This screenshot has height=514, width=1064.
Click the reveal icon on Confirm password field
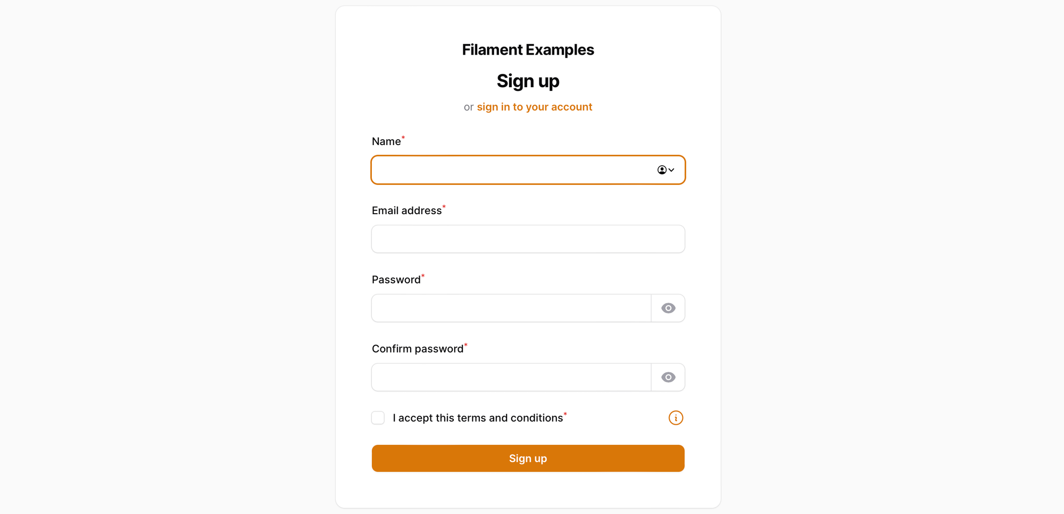[x=668, y=377]
